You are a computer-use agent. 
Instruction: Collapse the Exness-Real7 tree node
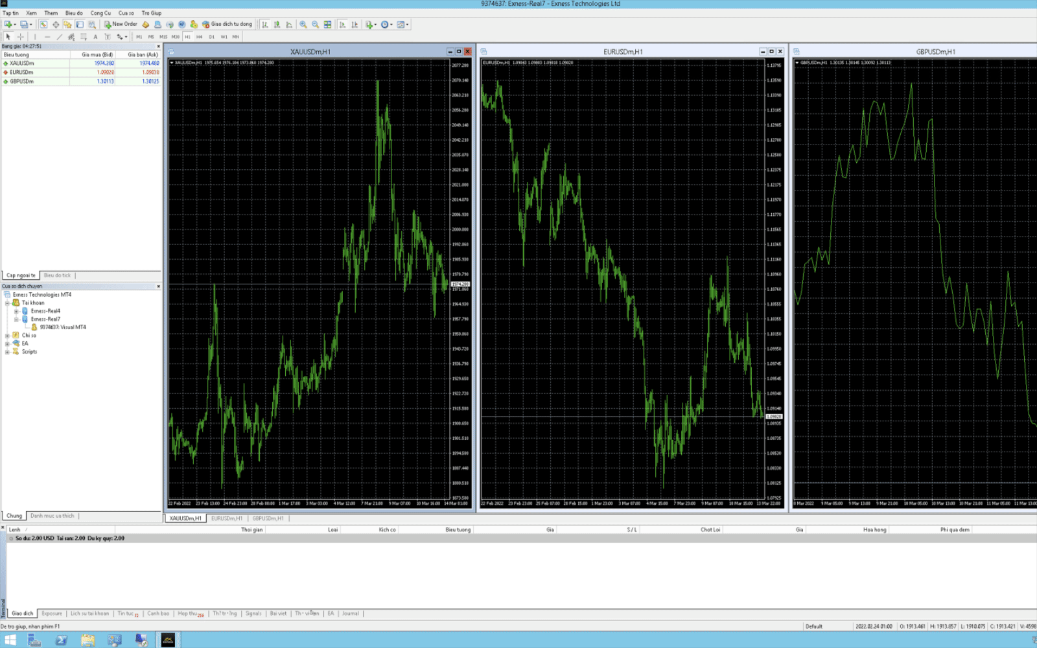click(x=16, y=319)
